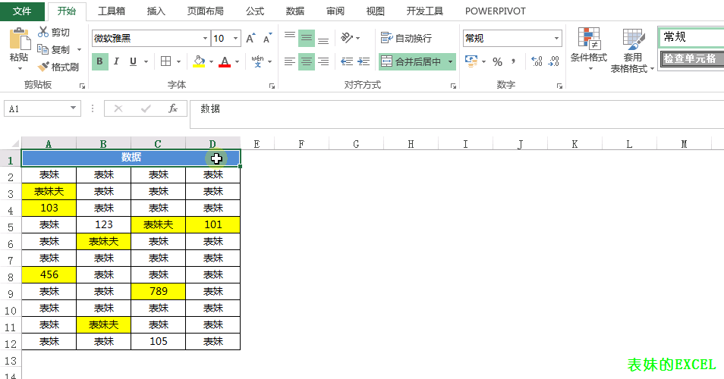Open font dialog launcher in 字体 group
724x379 pixels.
tap(272, 86)
